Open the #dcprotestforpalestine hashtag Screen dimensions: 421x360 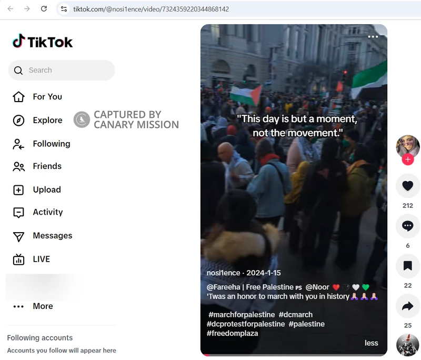coord(246,324)
